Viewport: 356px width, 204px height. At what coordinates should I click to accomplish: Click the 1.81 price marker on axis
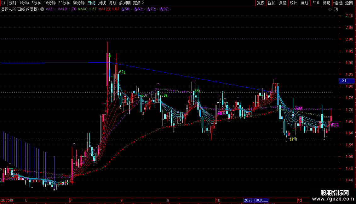347,81
